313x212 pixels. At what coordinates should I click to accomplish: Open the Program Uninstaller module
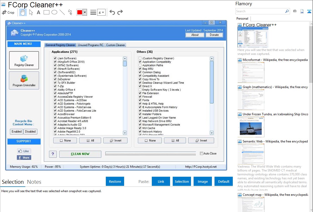tap(24, 80)
